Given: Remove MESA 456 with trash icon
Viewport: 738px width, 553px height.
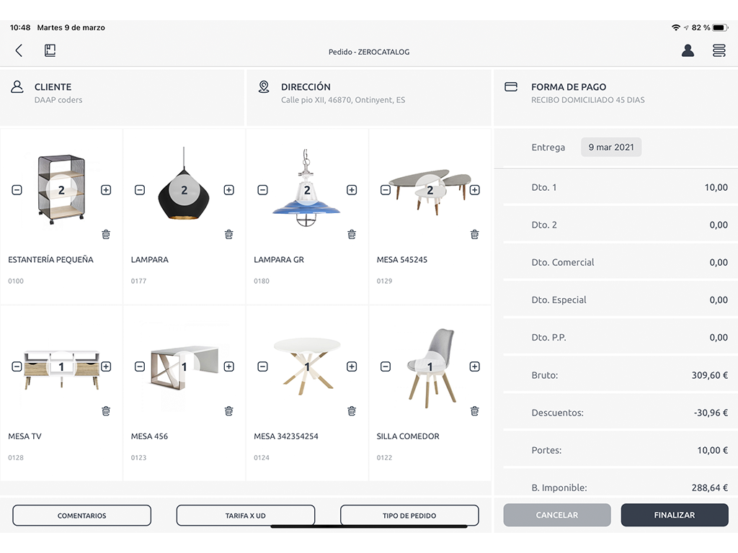Looking at the screenshot, I should point(228,411).
